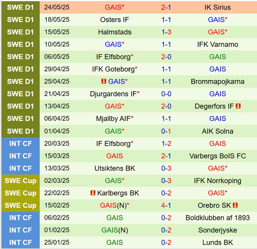This screenshot has height=249, width=257.
Task: Click the red card icon beside Degerfors IF
Action: [238, 106]
